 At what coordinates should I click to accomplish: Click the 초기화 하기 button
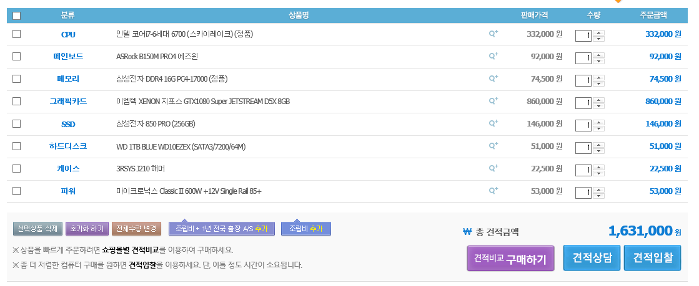(x=87, y=229)
